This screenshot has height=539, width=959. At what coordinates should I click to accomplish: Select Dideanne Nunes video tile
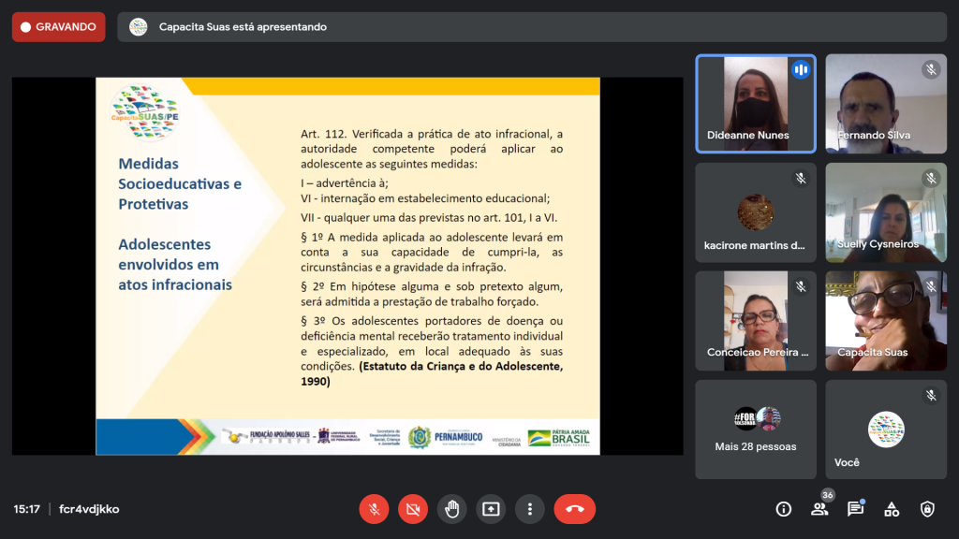(x=755, y=103)
